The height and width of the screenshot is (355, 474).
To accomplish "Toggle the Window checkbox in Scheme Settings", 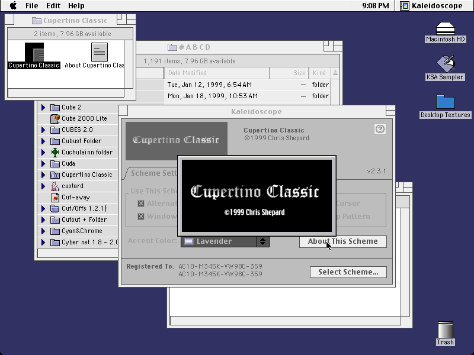I will pos(141,217).
